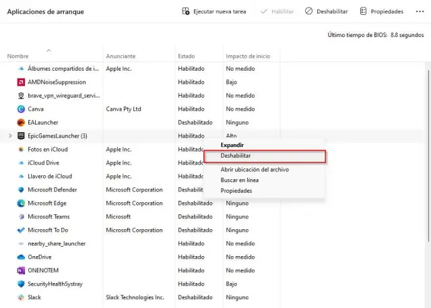Click the EALauncher icon
Screen dimensions: 431x308
pyautogui.click(x=21, y=122)
